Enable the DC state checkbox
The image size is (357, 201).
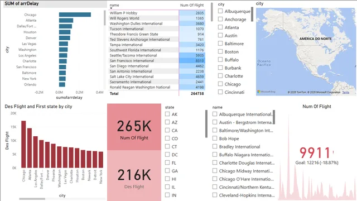pyautogui.click(x=167, y=155)
